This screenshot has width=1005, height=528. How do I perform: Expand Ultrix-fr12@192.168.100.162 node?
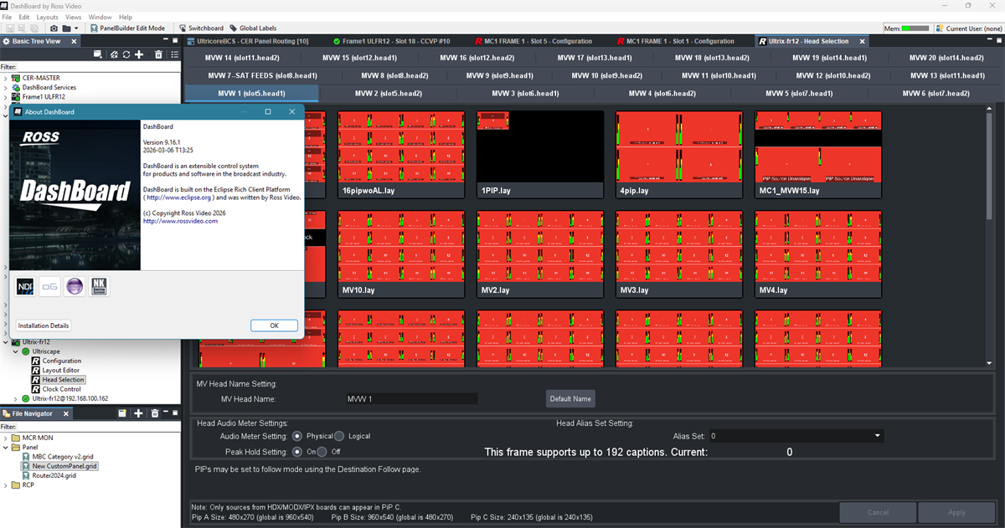pyautogui.click(x=16, y=398)
